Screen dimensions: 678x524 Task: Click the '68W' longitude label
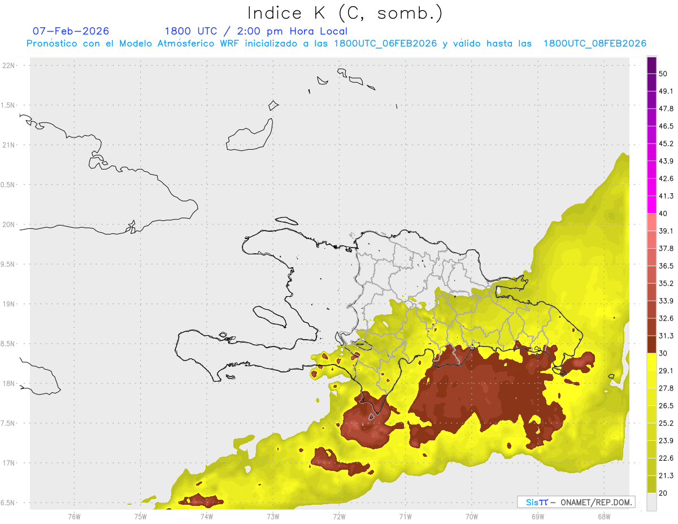point(603,516)
